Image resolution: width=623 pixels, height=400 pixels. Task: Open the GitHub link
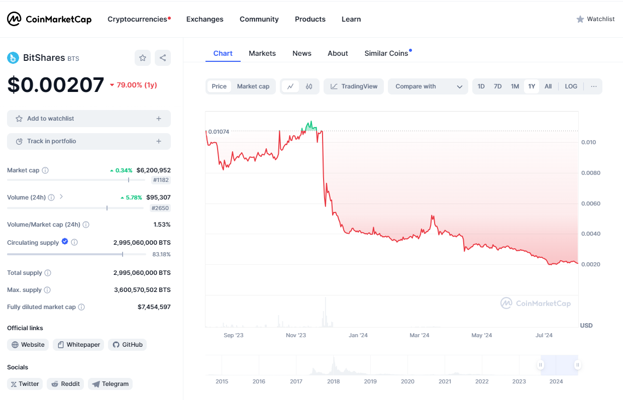(x=127, y=345)
